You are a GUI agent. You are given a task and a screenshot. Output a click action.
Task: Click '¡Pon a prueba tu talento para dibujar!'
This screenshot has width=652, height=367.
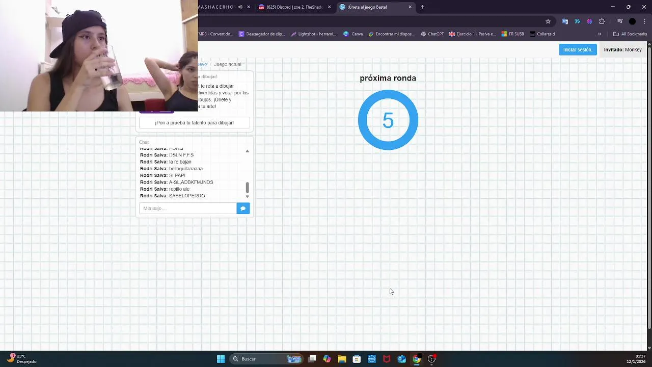point(194,123)
